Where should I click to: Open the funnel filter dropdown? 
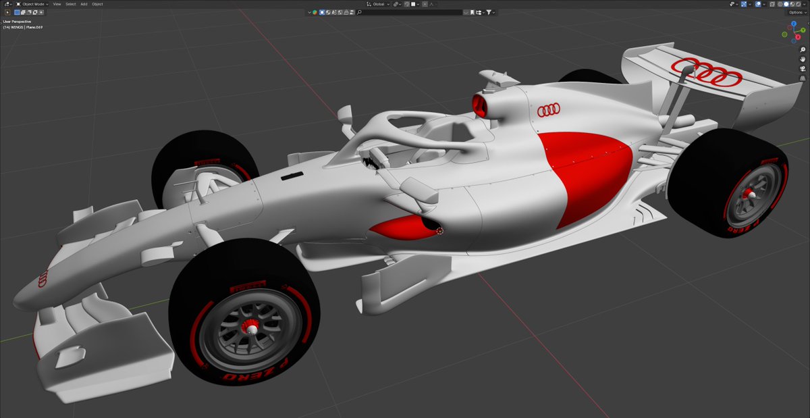491,12
